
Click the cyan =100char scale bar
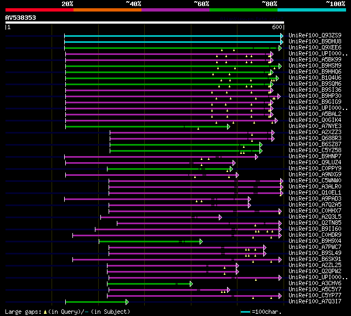[245, 312]
